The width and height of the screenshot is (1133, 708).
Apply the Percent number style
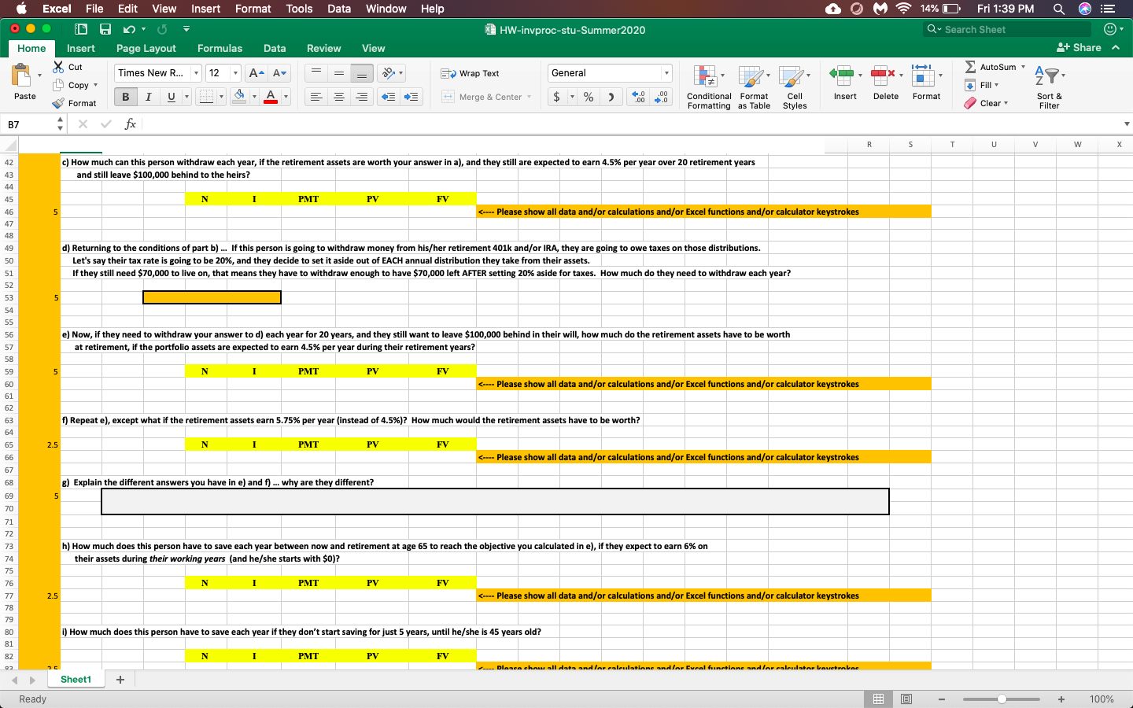point(586,98)
